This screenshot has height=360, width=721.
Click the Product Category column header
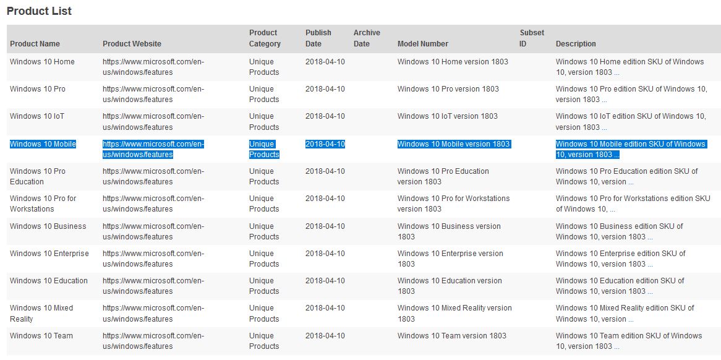[x=265, y=38]
